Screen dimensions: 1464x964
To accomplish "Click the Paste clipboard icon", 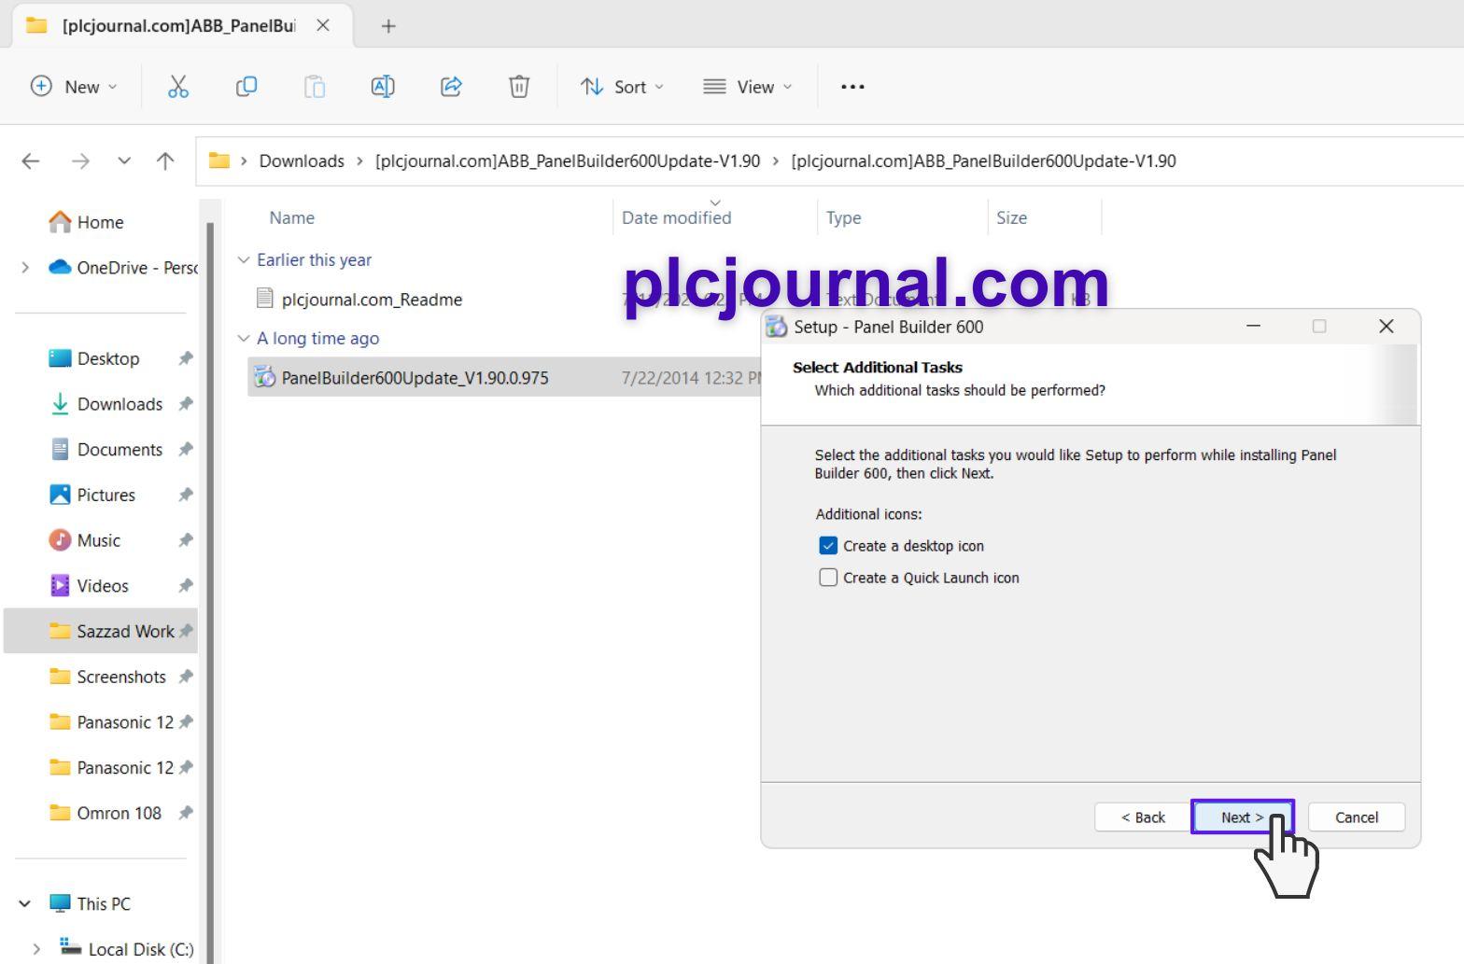I will tap(315, 87).
